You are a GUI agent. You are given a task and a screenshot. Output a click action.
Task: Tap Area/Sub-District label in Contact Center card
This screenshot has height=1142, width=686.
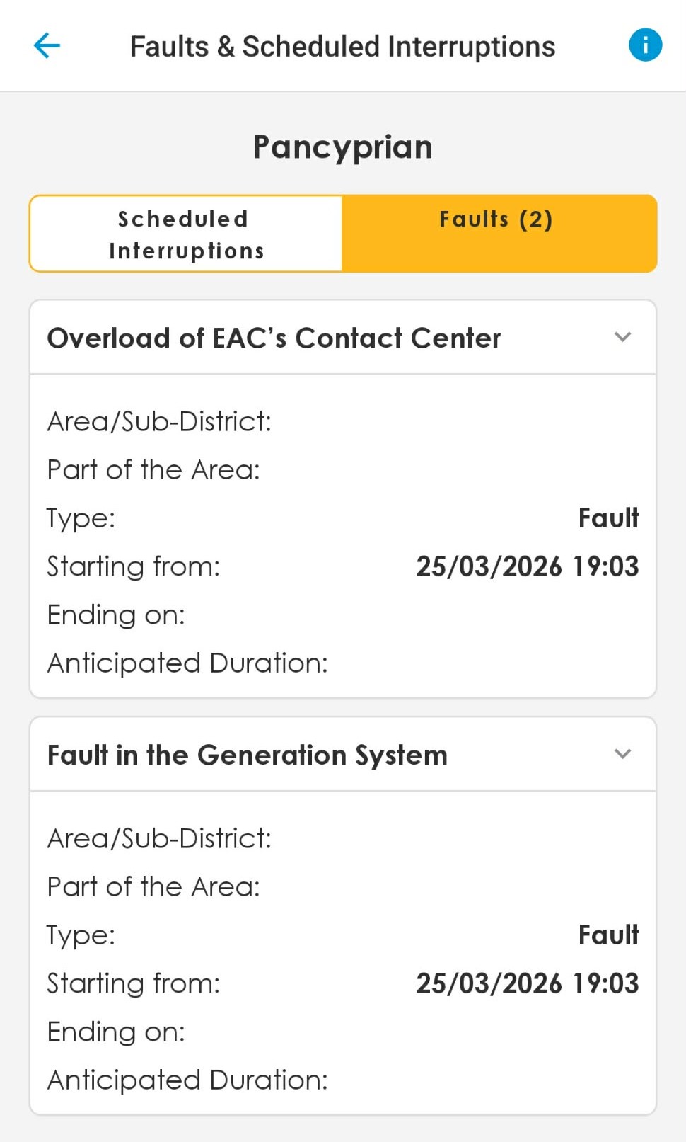159,422
